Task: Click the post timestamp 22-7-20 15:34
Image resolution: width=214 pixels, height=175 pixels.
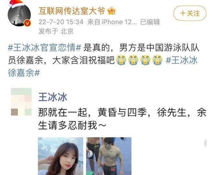Action: pos(61,22)
